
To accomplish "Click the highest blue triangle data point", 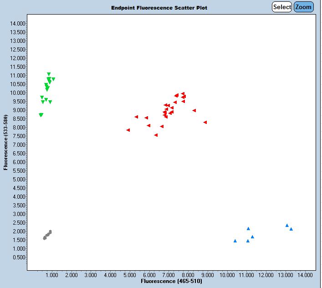I will pyautogui.click(x=287, y=225).
